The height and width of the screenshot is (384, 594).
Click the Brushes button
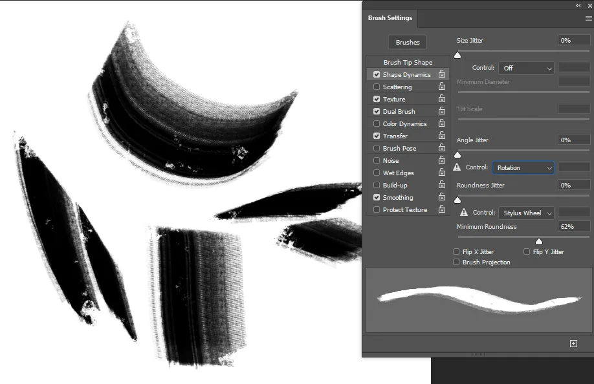coord(408,43)
